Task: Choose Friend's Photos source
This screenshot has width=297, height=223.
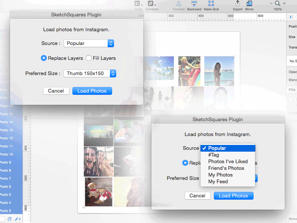Action: [x=228, y=168]
